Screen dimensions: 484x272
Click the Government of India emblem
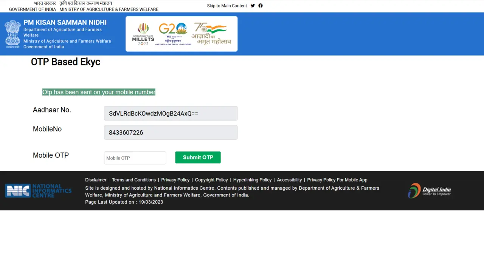click(13, 34)
